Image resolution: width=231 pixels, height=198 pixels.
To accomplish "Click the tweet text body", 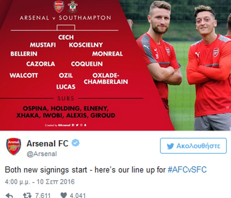I will coord(85,170).
